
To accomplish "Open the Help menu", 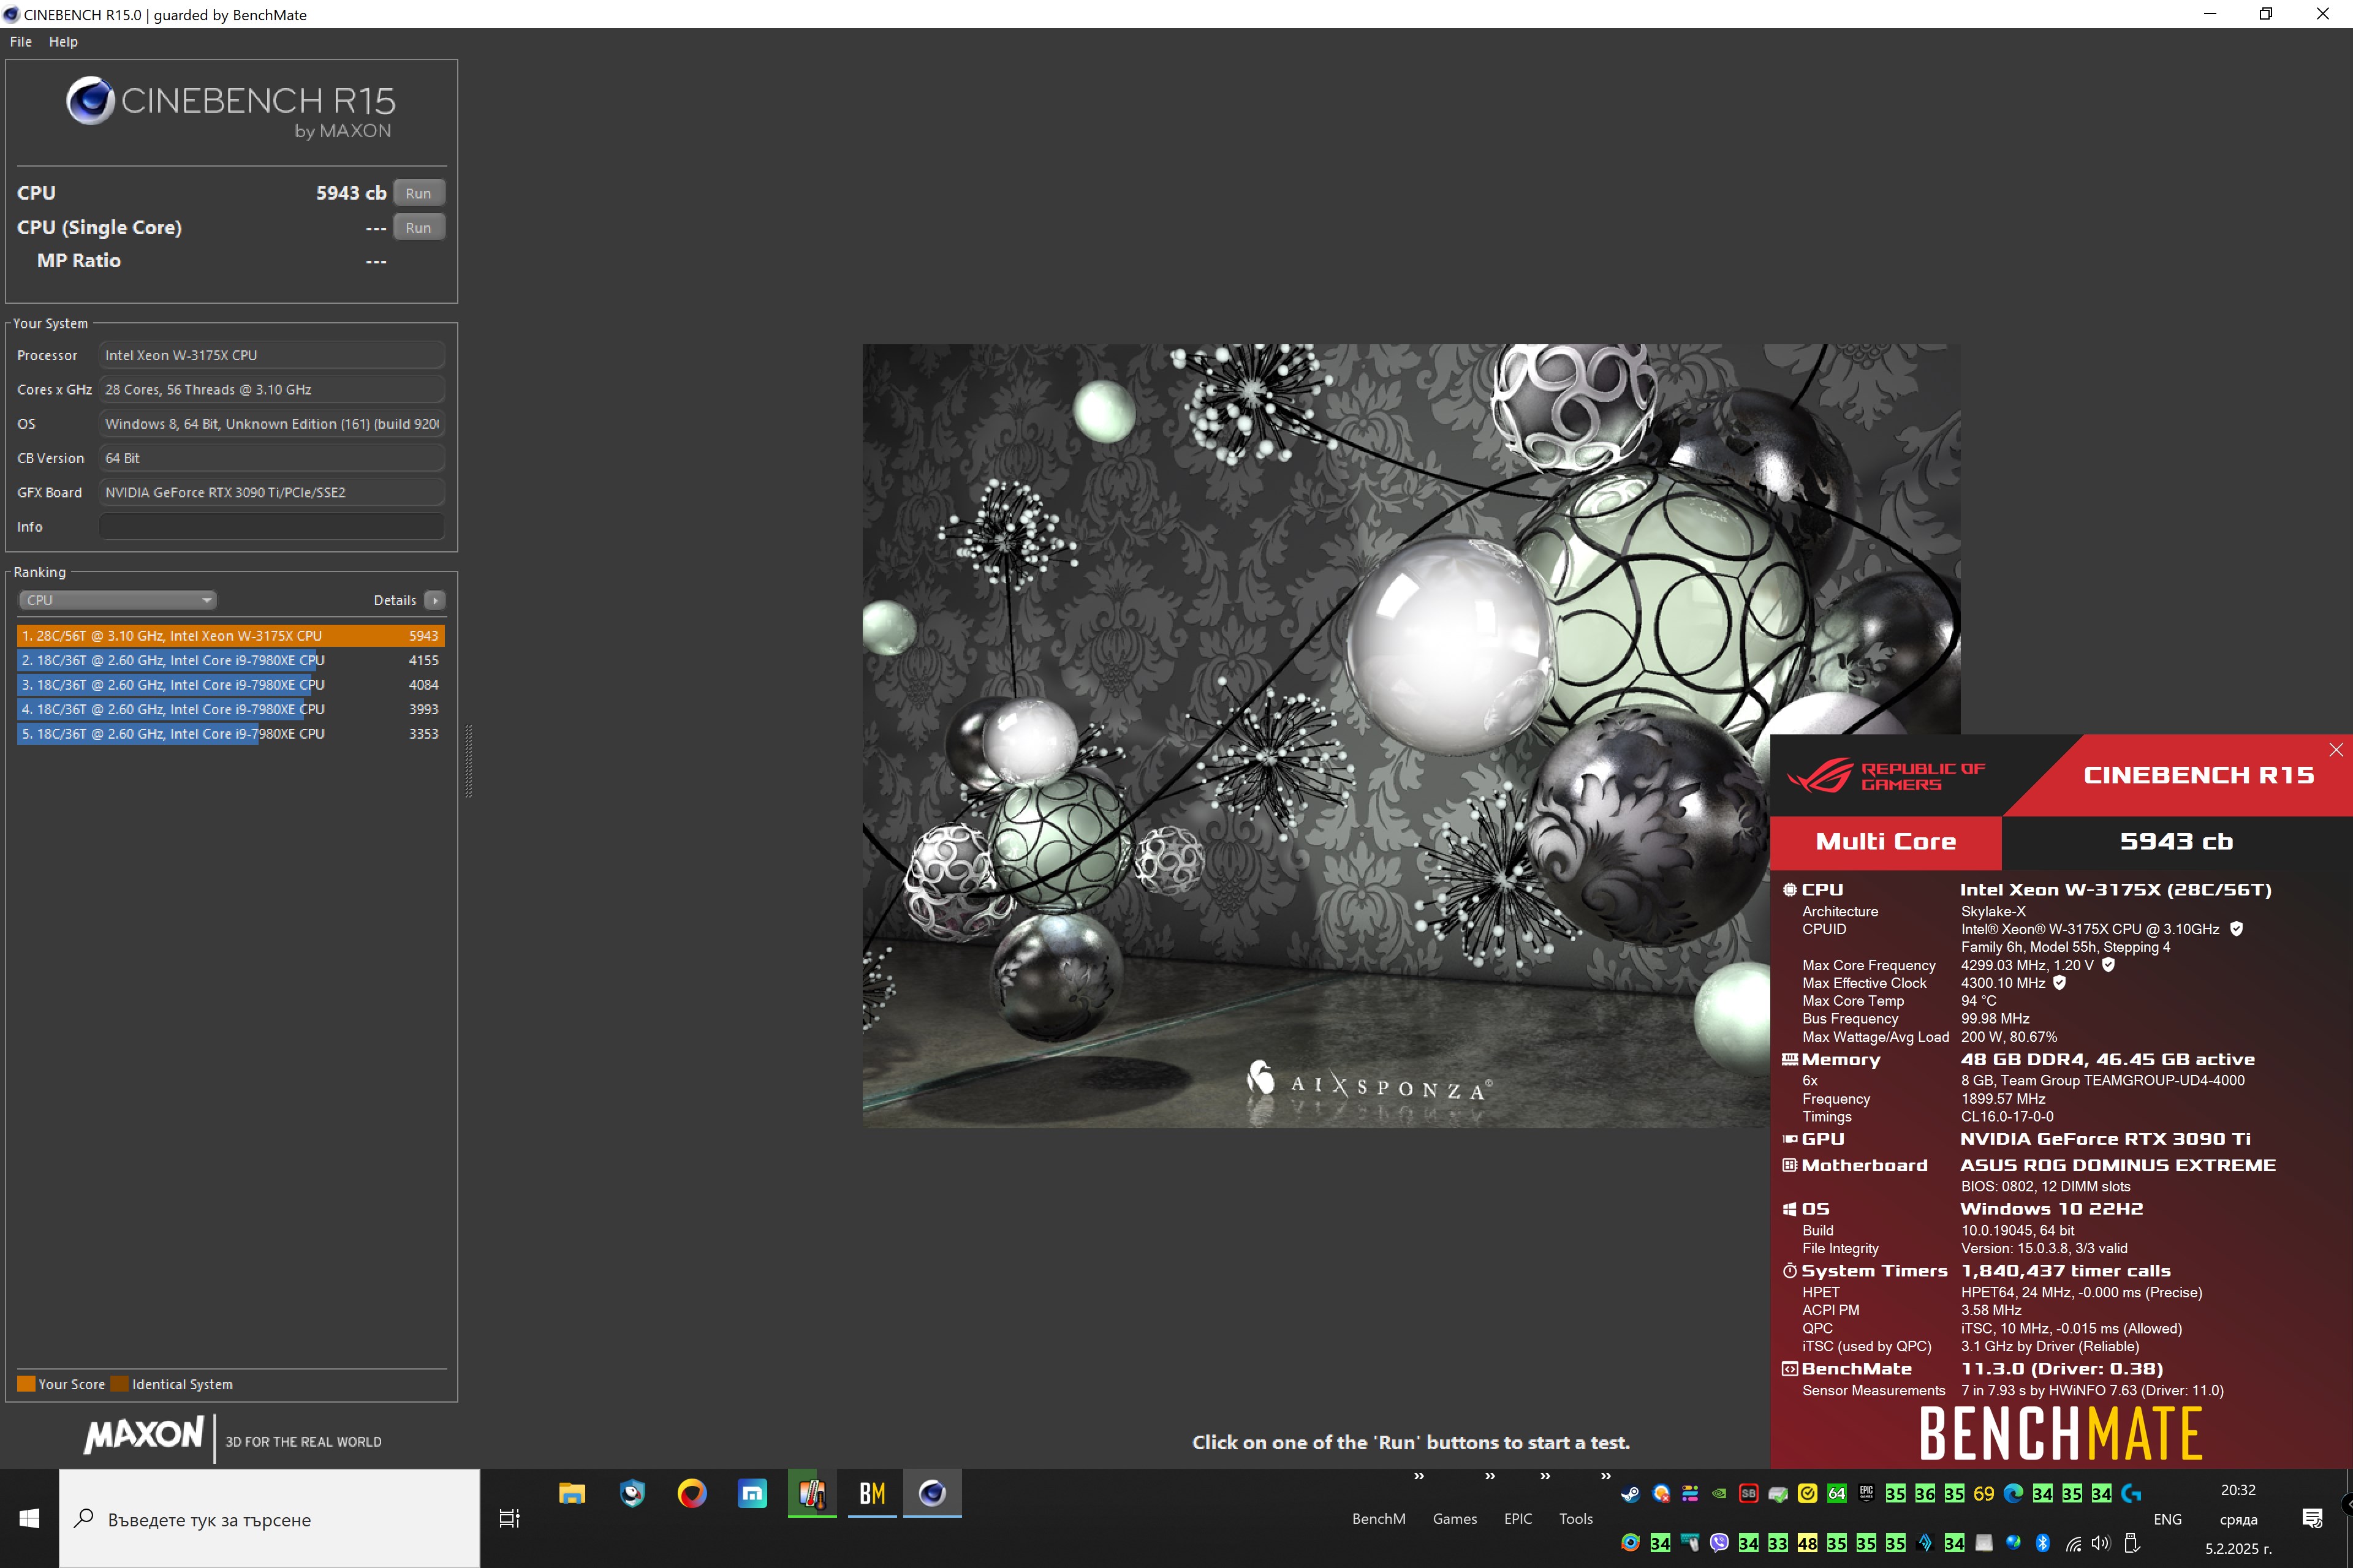I will (x=63, y=41).
